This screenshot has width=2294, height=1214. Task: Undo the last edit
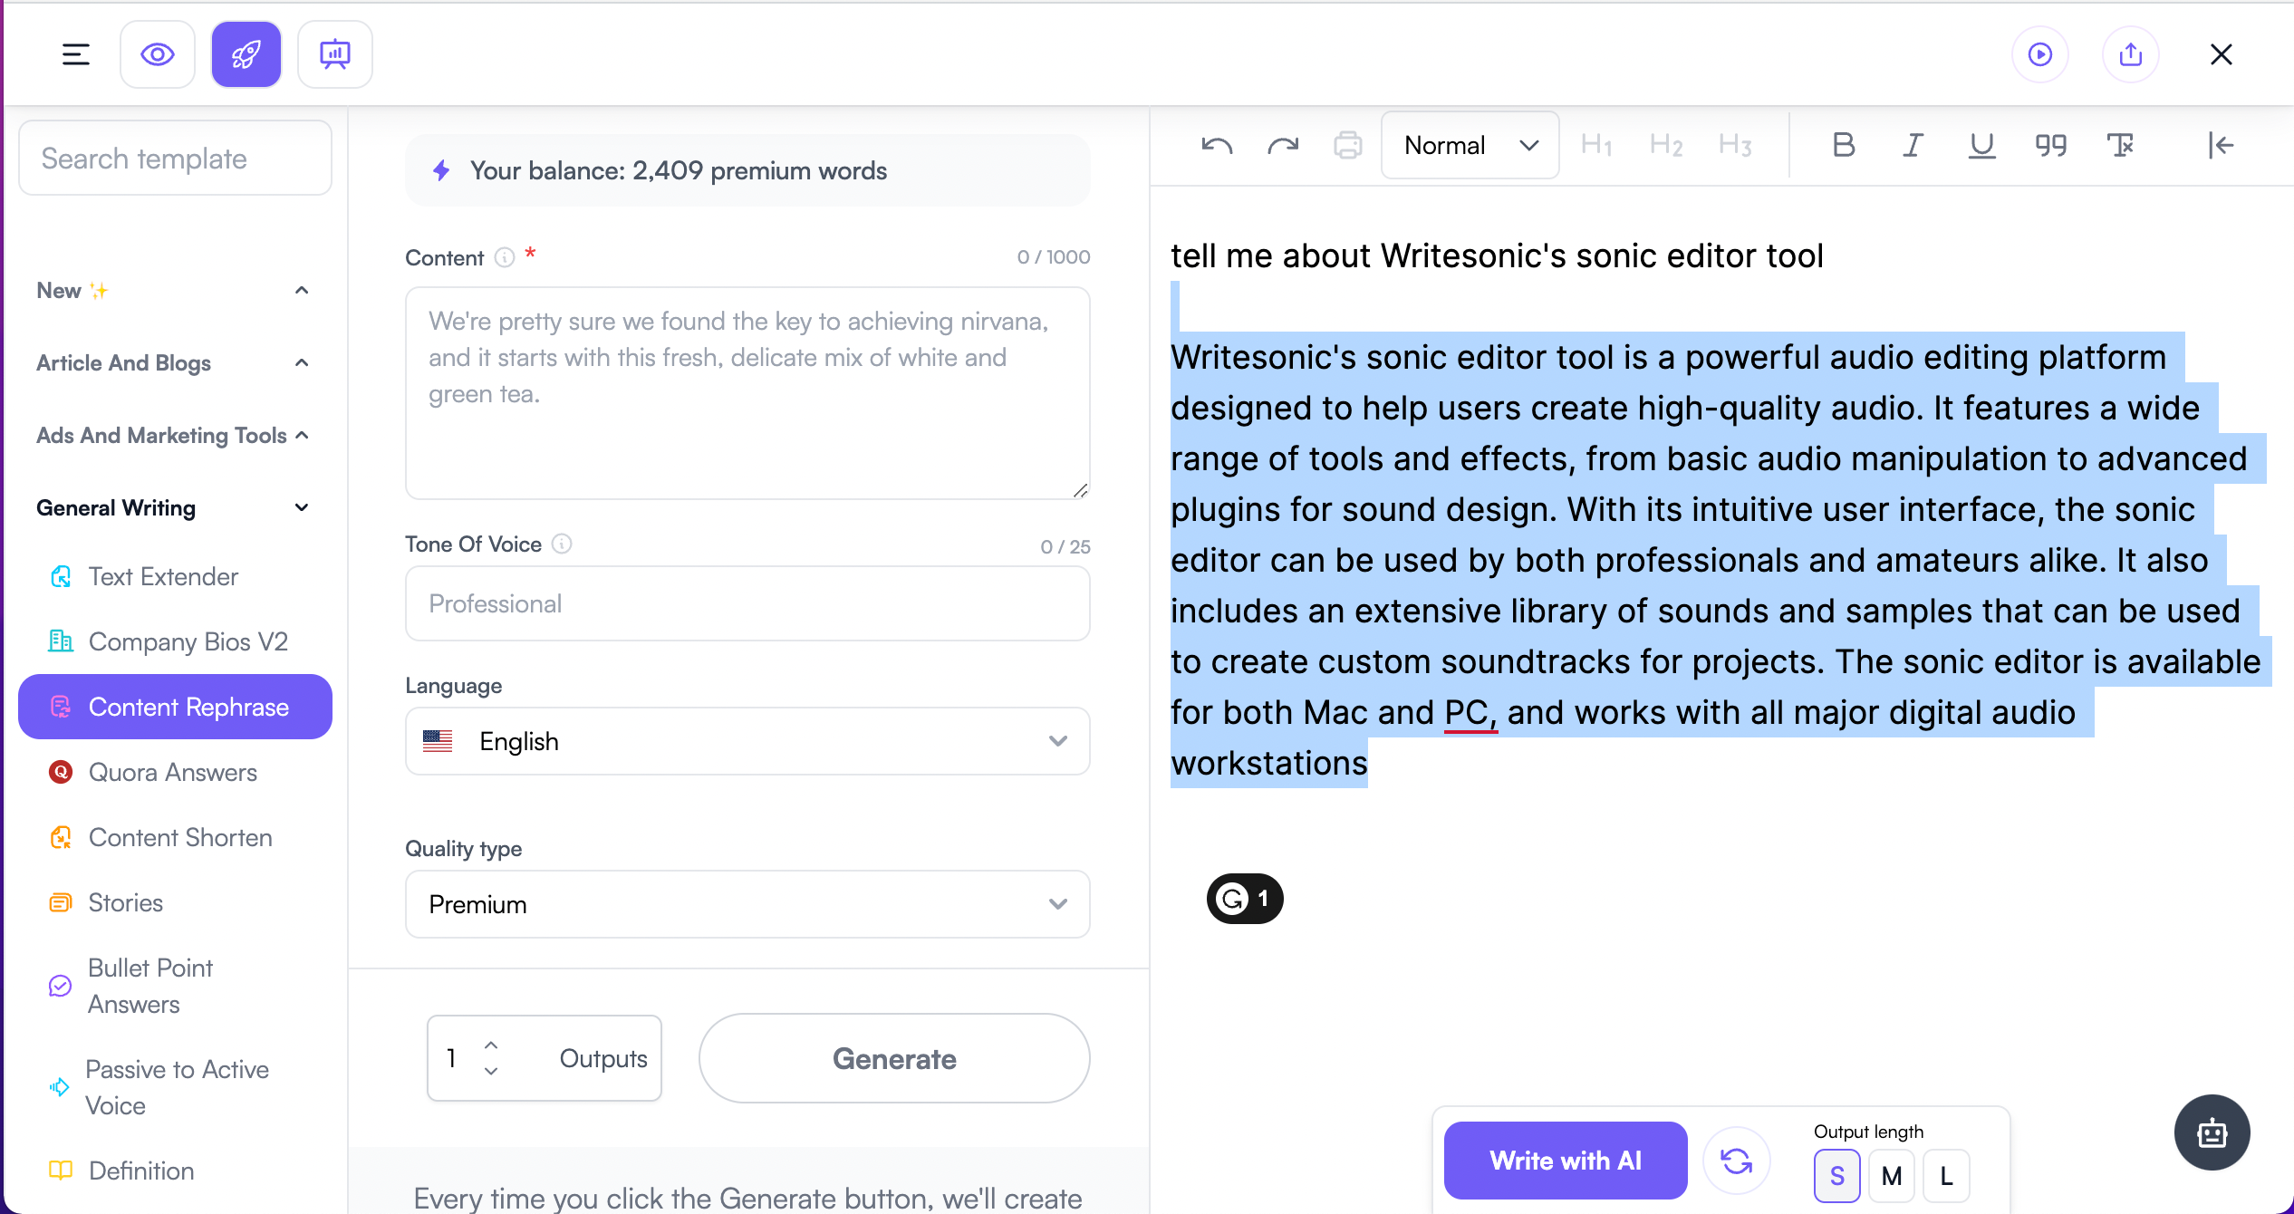(1217, 145)
